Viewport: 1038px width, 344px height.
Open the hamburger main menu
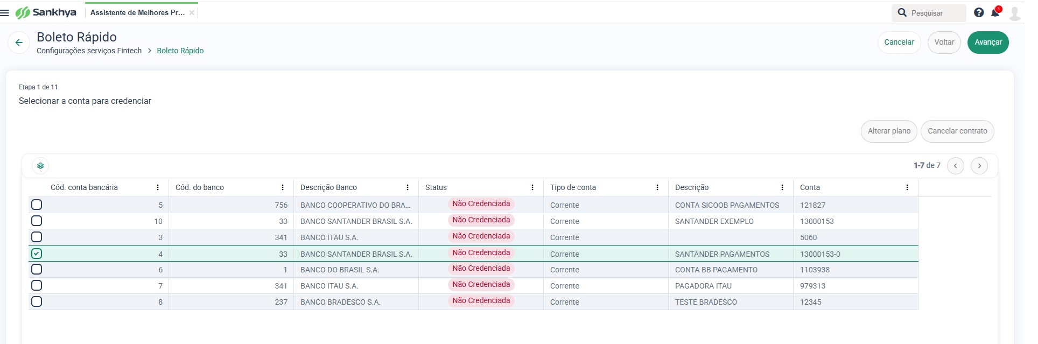coord(5,13)
